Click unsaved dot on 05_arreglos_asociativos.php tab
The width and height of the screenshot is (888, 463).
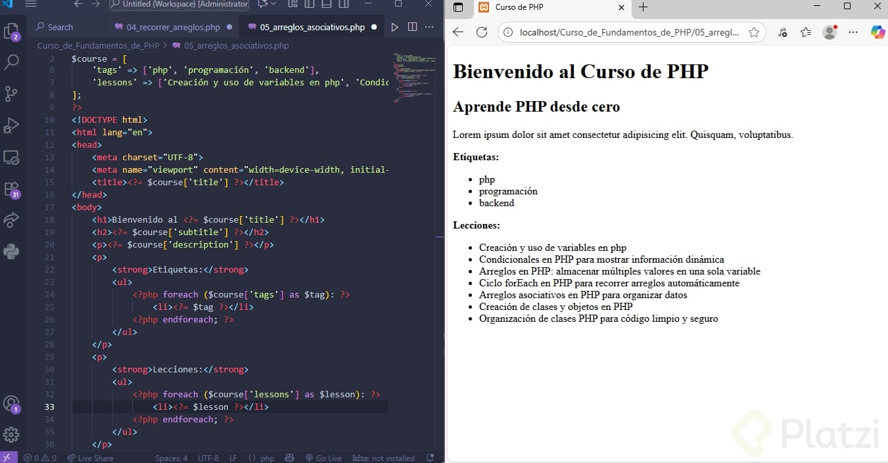coord(374,28)
